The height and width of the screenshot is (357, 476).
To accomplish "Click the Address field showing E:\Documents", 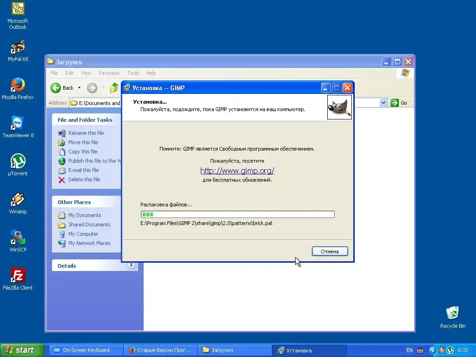I will tap(95, 103).
